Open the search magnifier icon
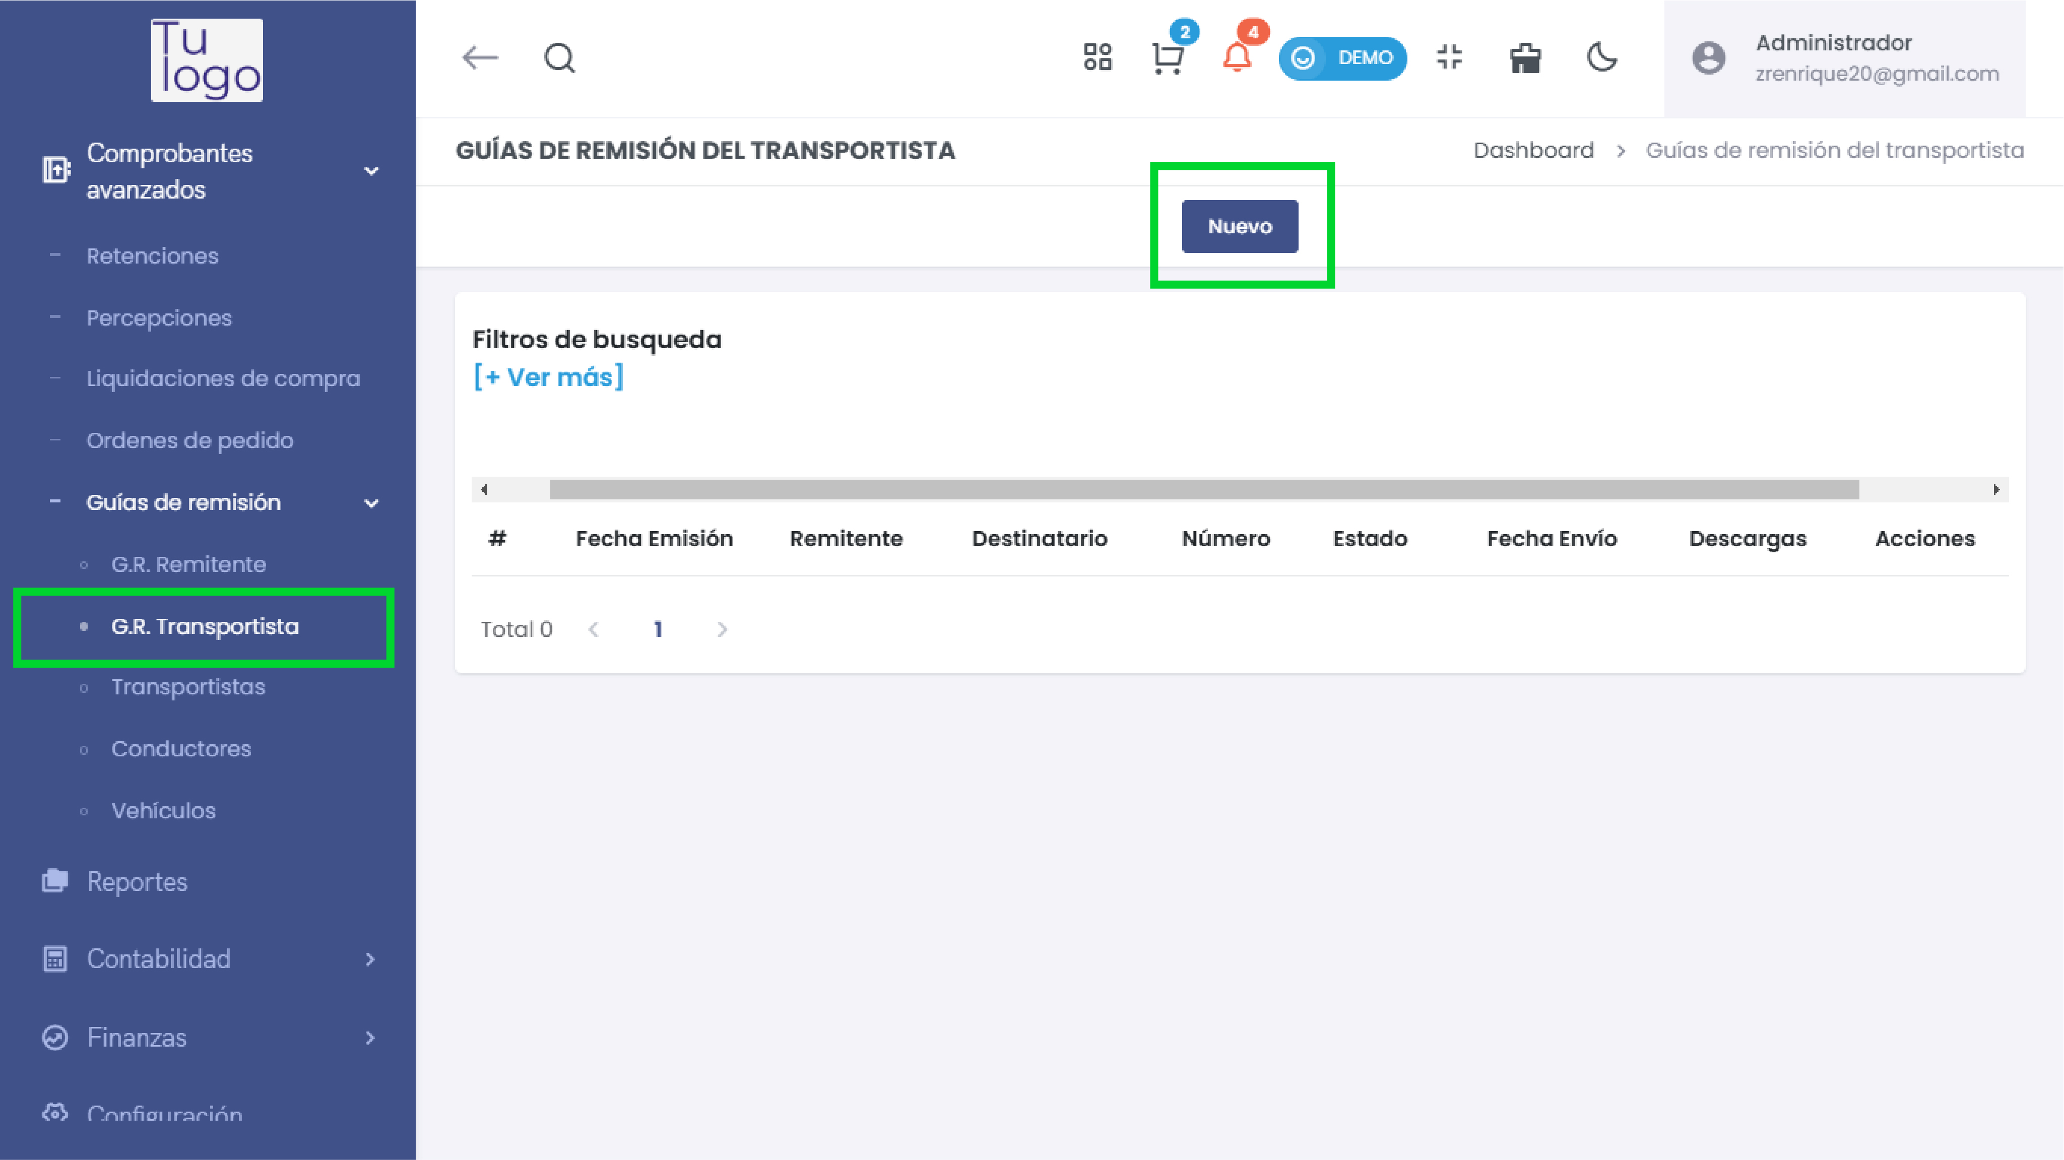This screenshot has width=2064, height=1160. (559, 57)
